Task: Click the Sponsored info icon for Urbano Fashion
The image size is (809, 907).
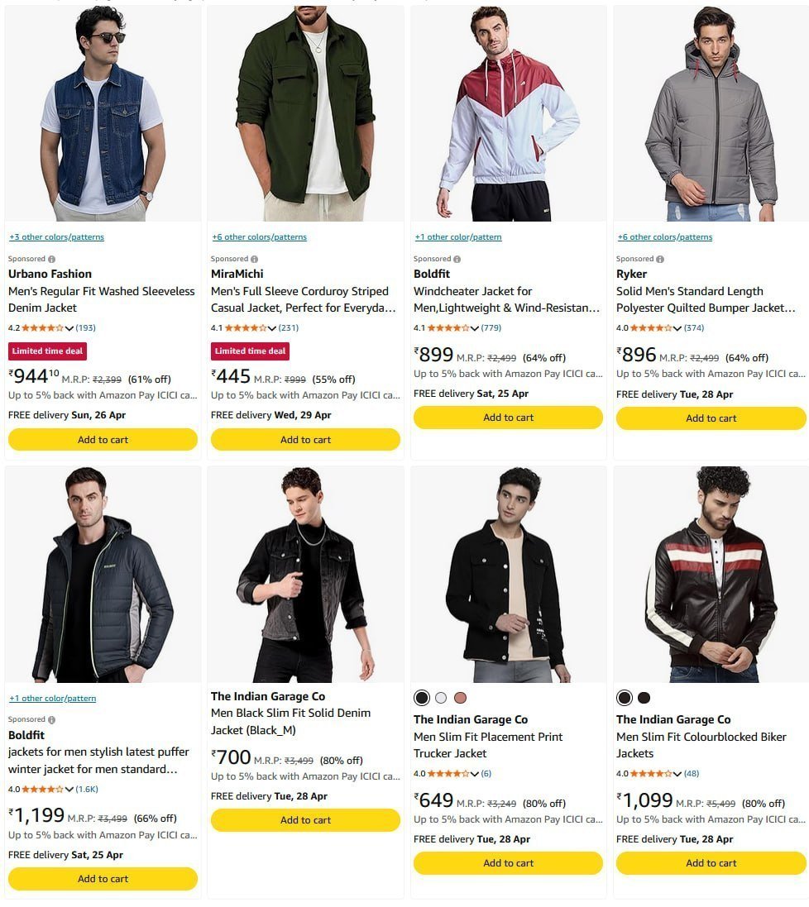Action: point(51,259)
